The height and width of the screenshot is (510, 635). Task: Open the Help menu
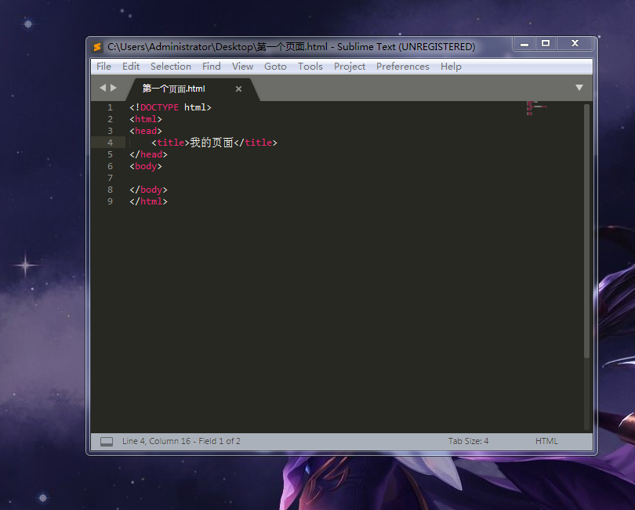(451, 67)
